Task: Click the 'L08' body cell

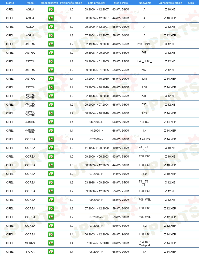Action: [x=145, y=87]
